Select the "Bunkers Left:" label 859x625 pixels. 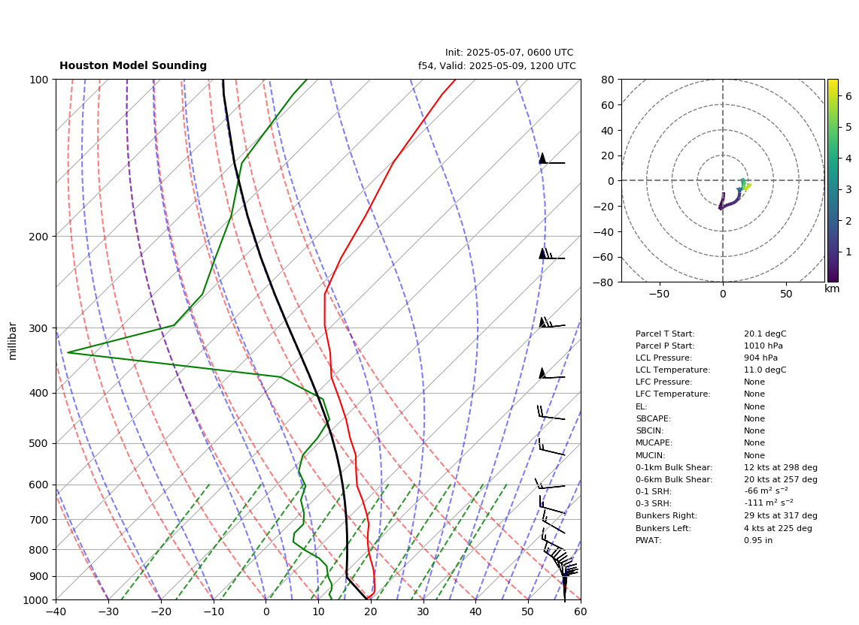(663, 528)
